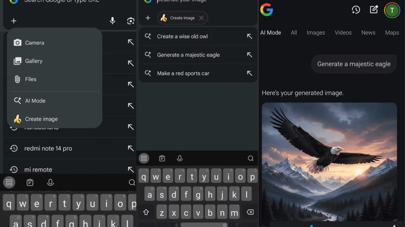The height and width of the screenshot is (227, 405).
Task: Toggle Shift on the keyboard
Action: coord(146,212)
